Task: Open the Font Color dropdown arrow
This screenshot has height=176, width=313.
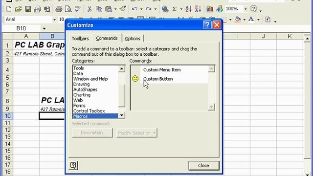Action: 258,20
